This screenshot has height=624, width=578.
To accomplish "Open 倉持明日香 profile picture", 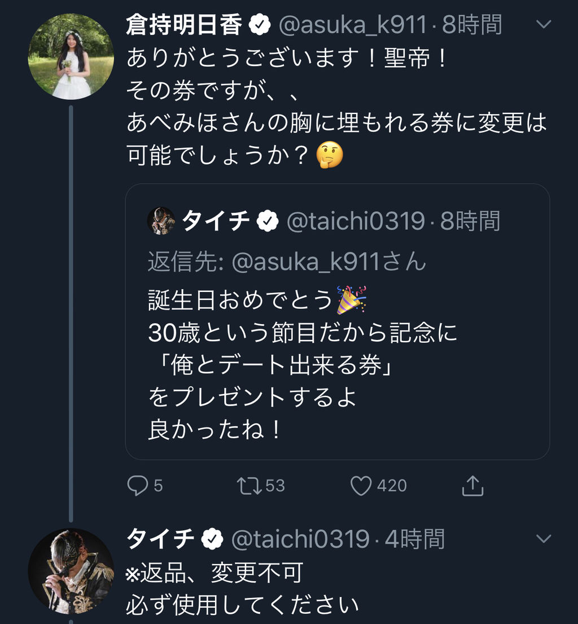I will point(71,56).
